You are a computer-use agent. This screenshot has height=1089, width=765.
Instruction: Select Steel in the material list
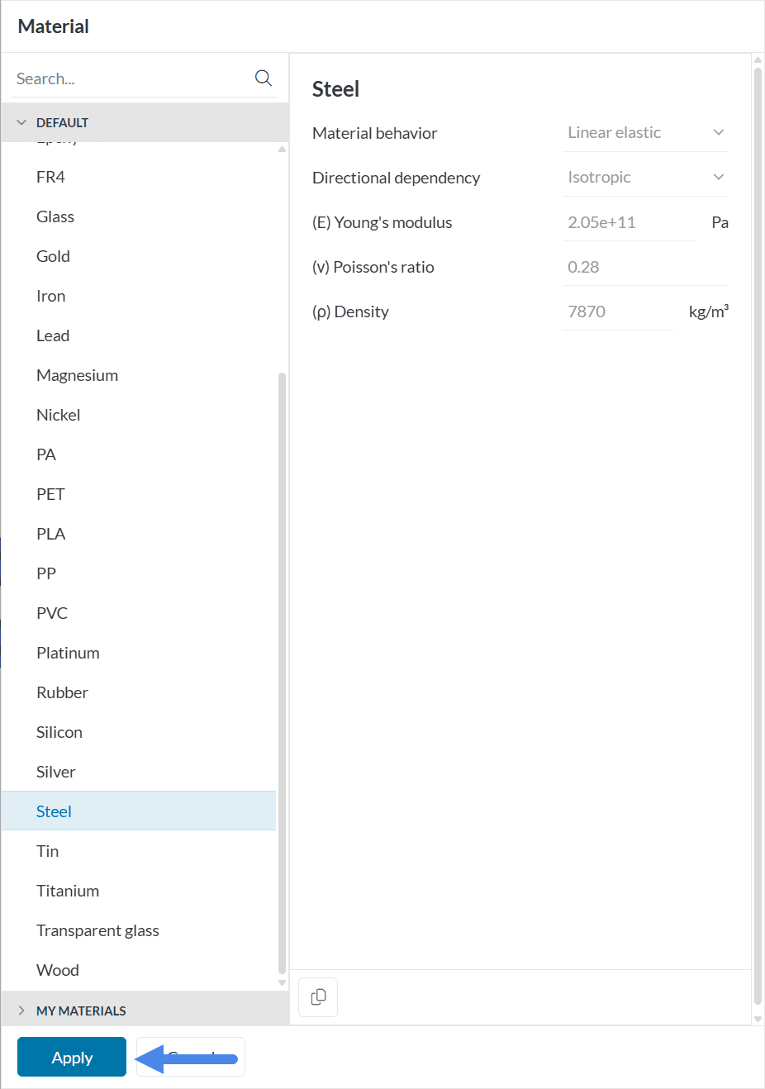pos(55,811)
